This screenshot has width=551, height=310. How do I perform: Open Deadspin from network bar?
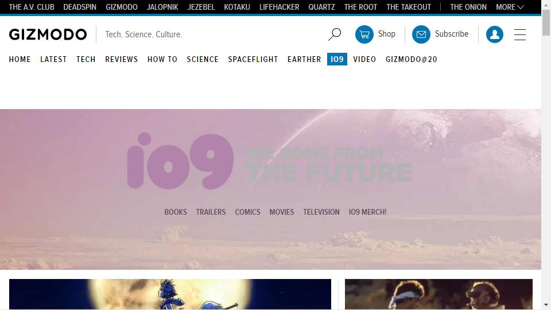pyautogui.click(x=80, y=7)
